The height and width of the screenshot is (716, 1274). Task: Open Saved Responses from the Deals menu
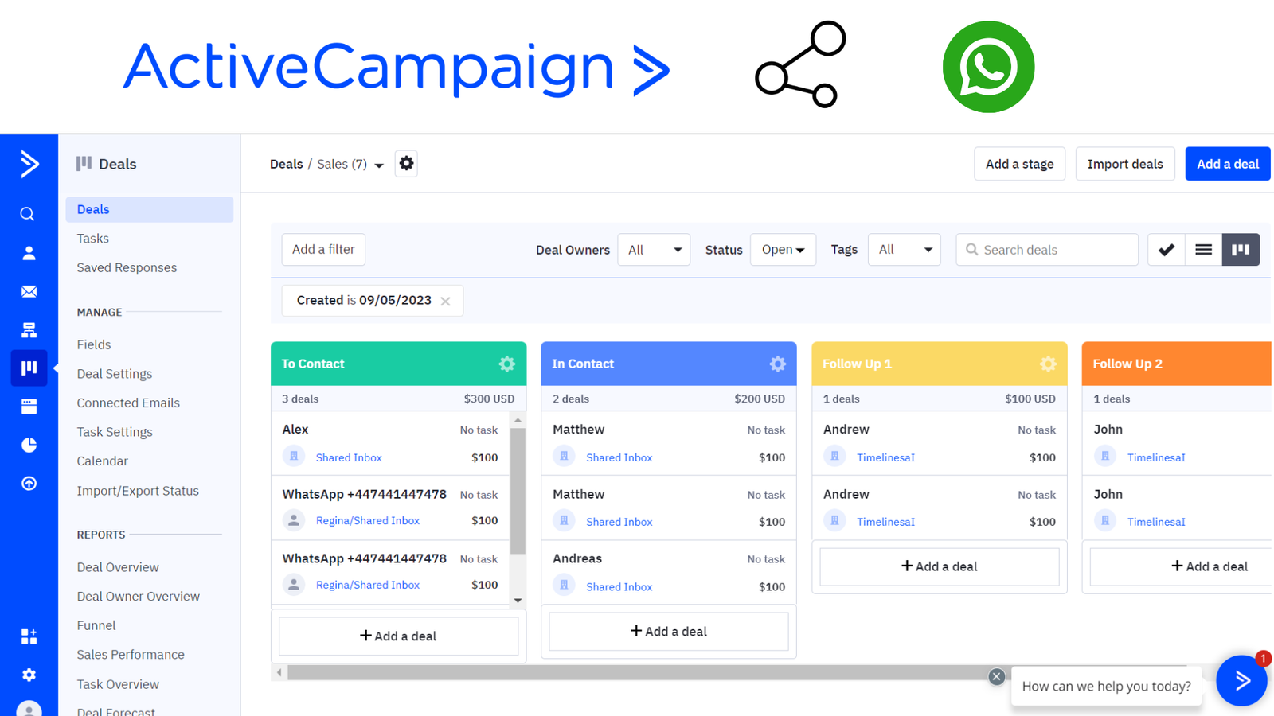126,267
